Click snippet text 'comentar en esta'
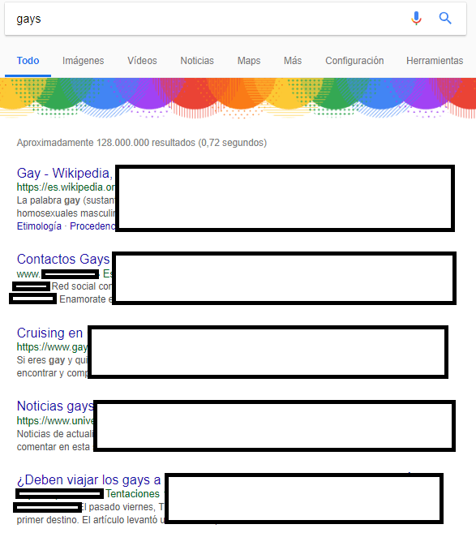 (54, 447)
